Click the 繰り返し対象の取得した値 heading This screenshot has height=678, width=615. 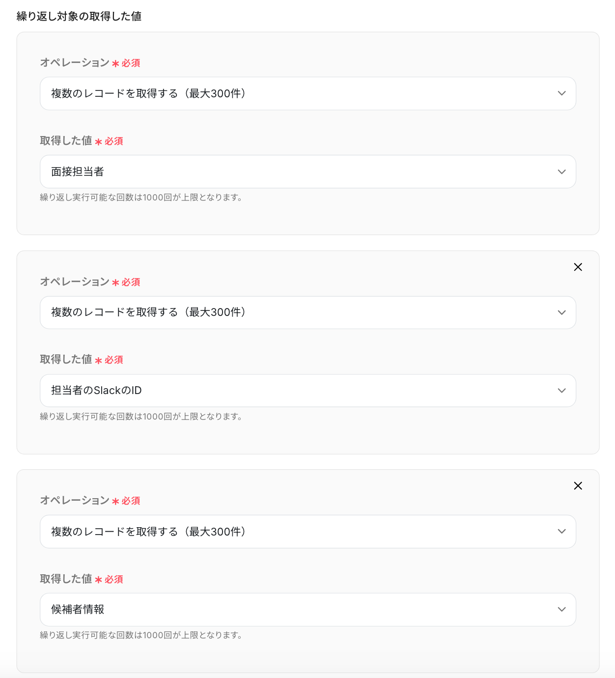point(79,16)
